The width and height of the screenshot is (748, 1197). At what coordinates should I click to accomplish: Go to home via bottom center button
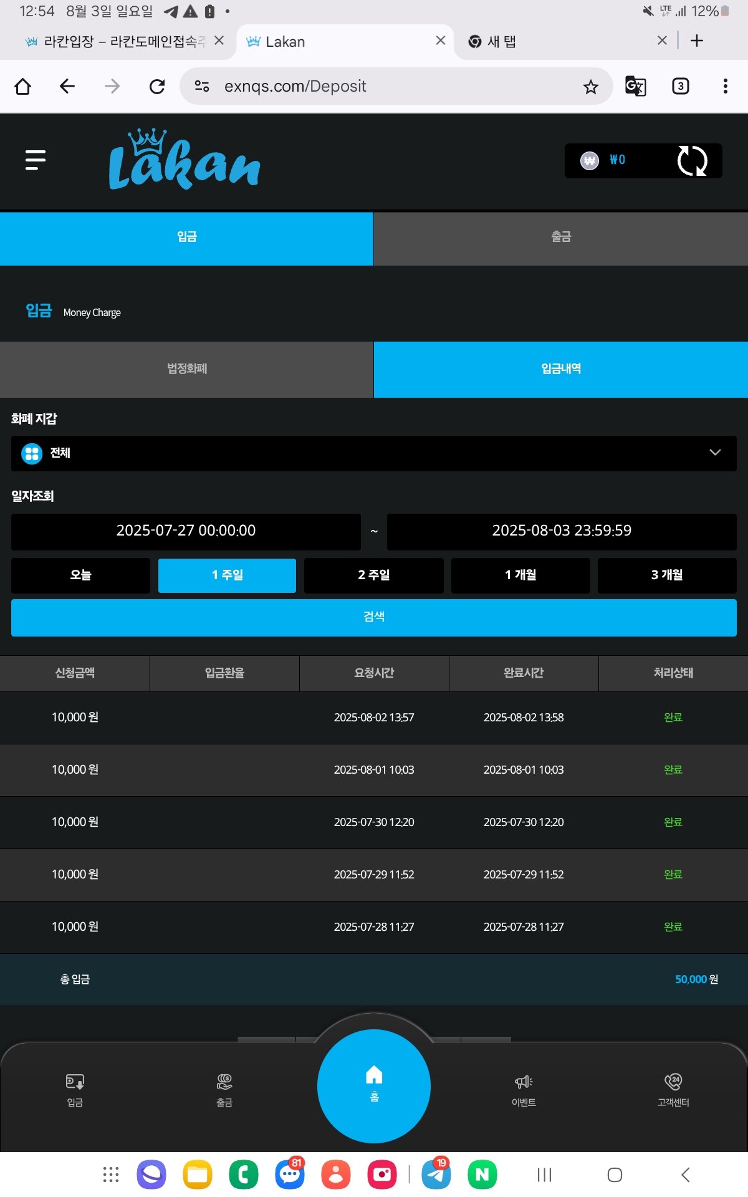[374, 1085]
